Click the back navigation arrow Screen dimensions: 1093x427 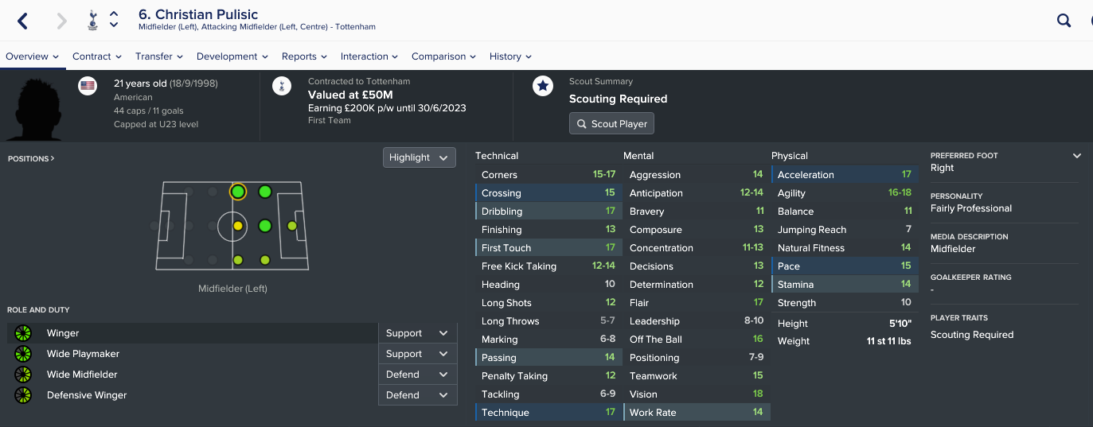pyautogui.click(x=22, y=21)
